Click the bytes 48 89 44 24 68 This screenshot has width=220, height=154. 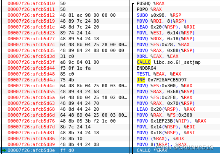(x=80, y=91)
